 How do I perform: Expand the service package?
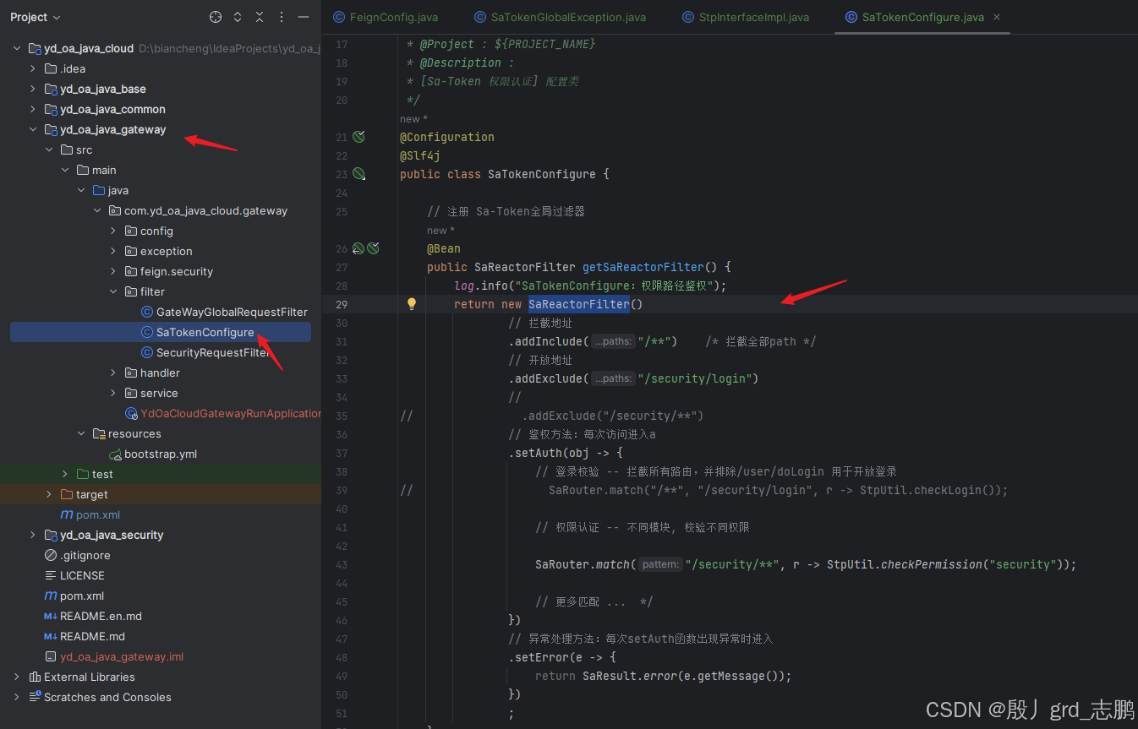pyautogui.click(x=113, y=393)
